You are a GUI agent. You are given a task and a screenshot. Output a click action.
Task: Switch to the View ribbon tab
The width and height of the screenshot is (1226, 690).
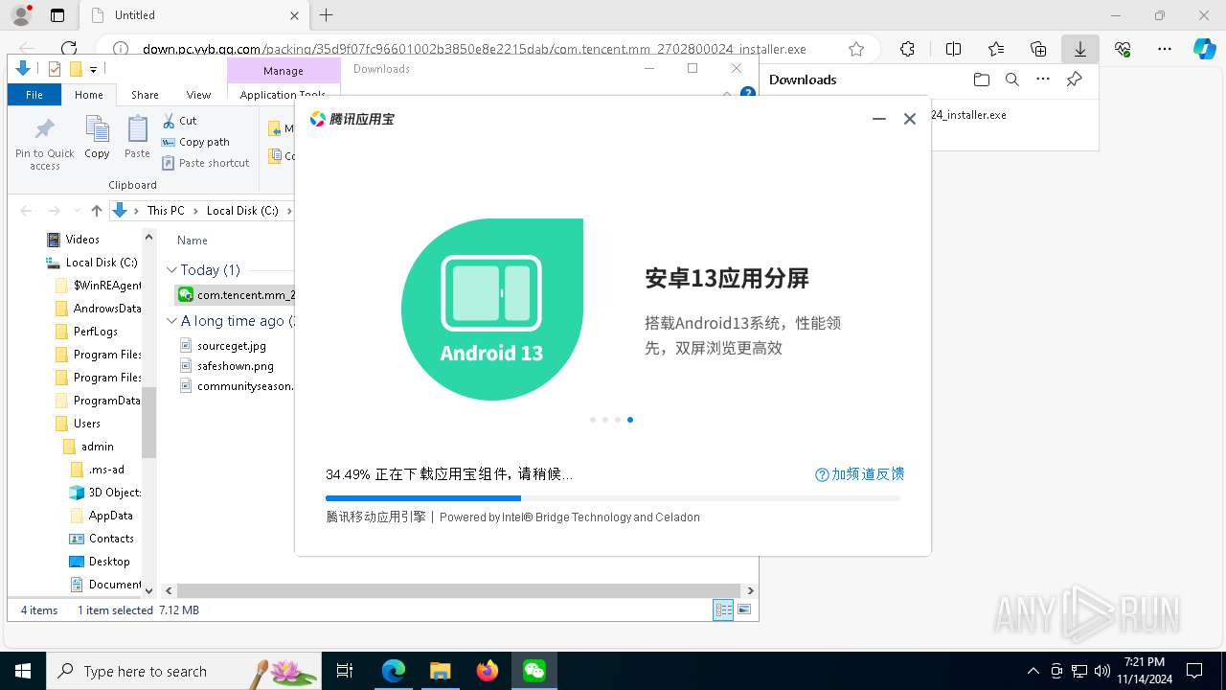tap(198, 95)
